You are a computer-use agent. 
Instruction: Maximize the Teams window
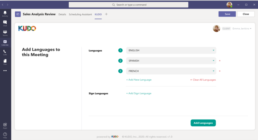(x=246, y=5)
